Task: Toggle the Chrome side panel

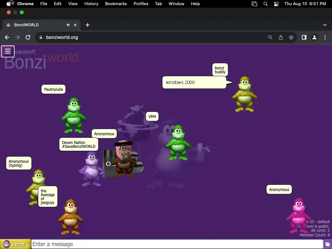Action: click(304, 38)
